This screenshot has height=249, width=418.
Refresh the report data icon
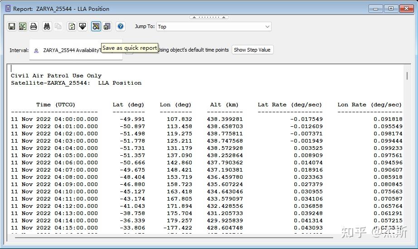[x=72, y=26]
